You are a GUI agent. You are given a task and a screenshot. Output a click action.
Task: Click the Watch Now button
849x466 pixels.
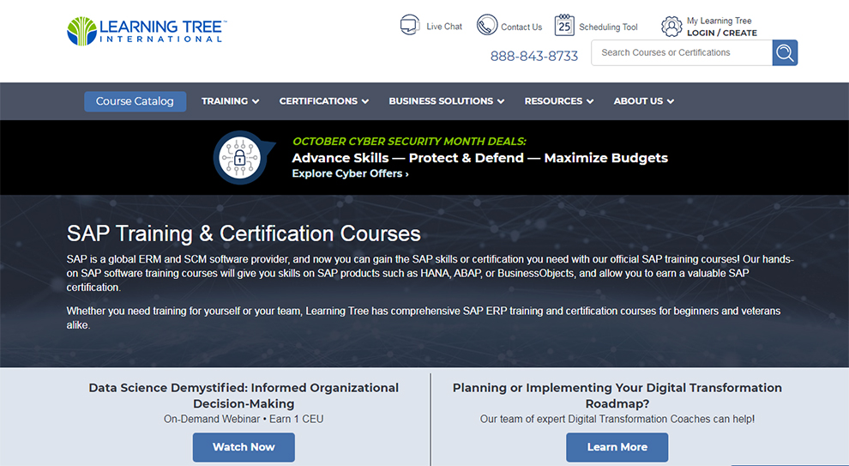(244, 447)
